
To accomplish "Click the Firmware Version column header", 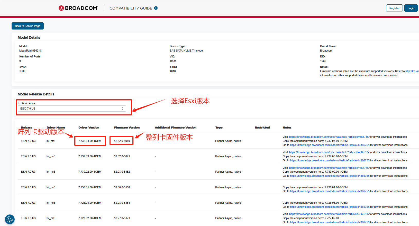I will (x=127, y=127).
